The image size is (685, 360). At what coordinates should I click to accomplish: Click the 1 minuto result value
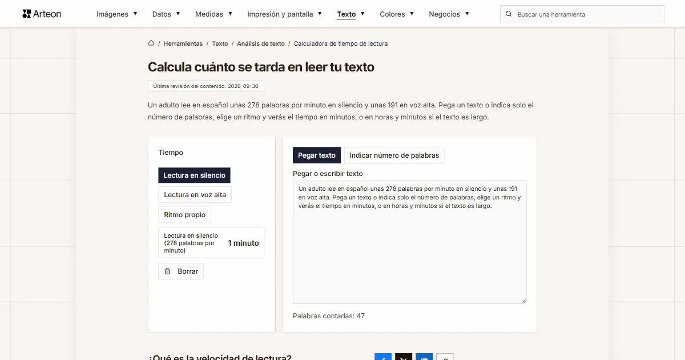click(x=243, y=243)
